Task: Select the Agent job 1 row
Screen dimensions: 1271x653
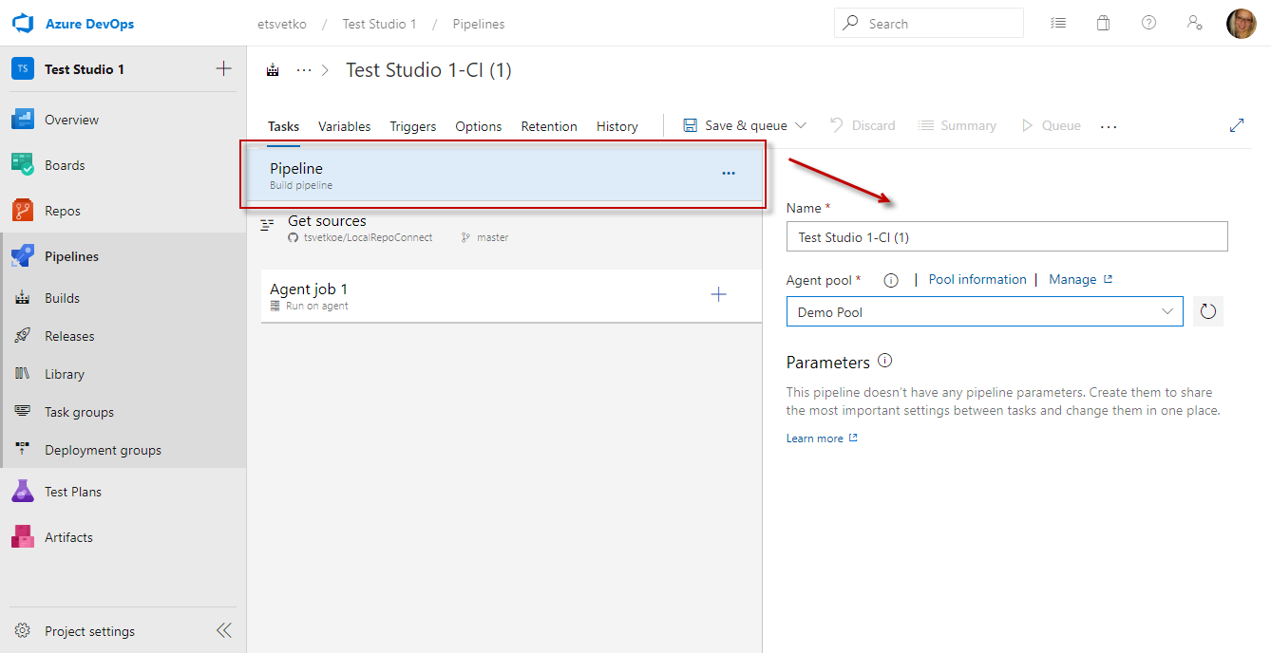Action: [511, 296]
